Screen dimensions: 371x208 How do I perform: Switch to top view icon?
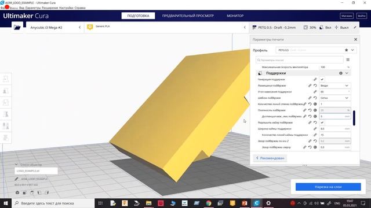coord(32,192)
